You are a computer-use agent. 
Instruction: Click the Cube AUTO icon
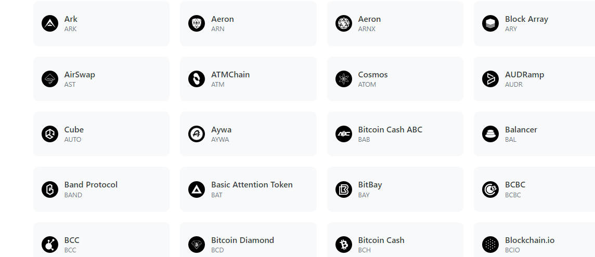[x=50, y=134]
